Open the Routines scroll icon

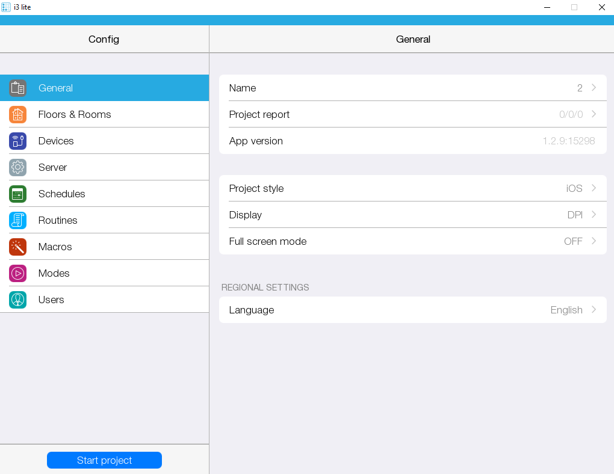17,220
